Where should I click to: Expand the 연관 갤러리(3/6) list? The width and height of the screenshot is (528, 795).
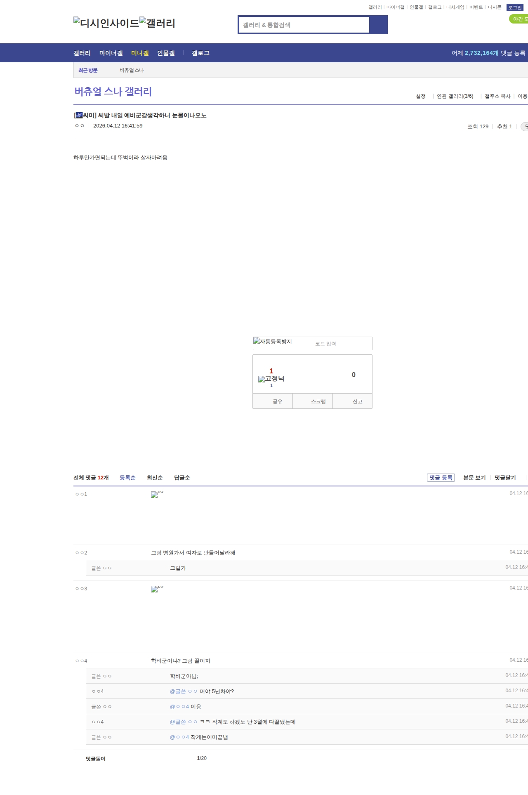coord(455,96)
